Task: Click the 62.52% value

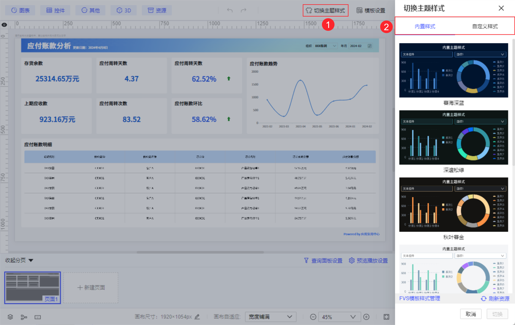Action: tap(204, 79)
